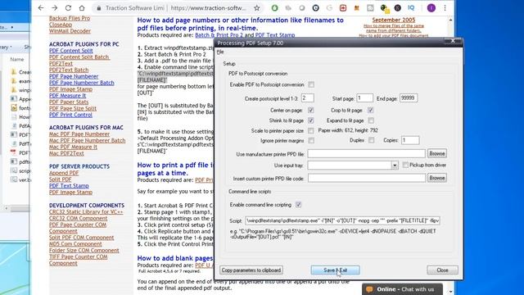Image resolution: width=524 pixels, height=295 pixels.
Task: Turn on the Duplex checkbox
Action: click(371, 140)
